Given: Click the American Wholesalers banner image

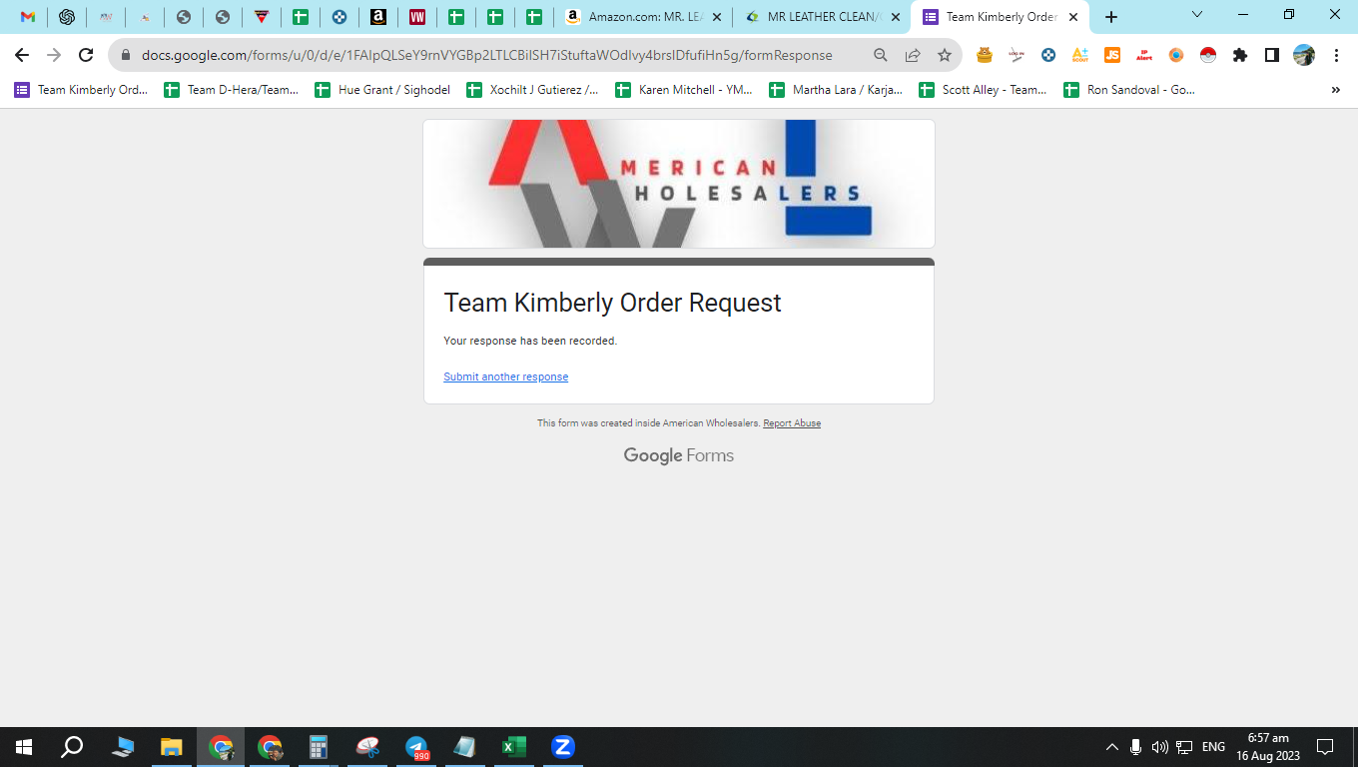Looking at the screenshot, I should click(x=679, y=184).
